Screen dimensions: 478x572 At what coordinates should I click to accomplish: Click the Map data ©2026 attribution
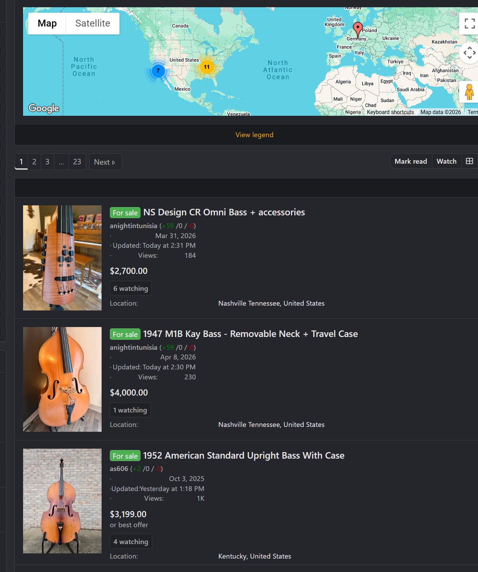pos(441,112)
